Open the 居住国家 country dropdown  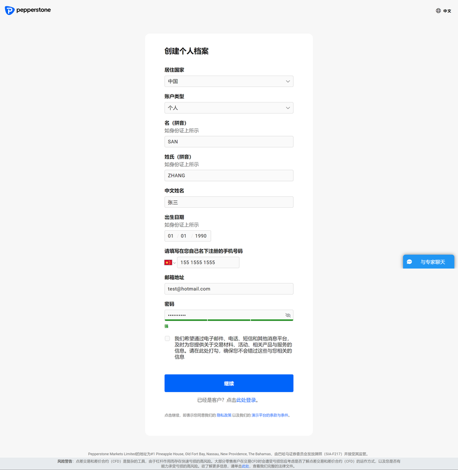[228, 81]
